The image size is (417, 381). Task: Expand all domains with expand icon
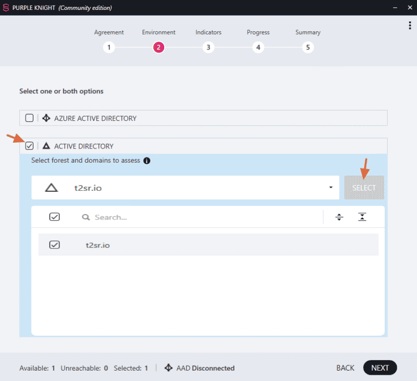(x=339, y=217)
